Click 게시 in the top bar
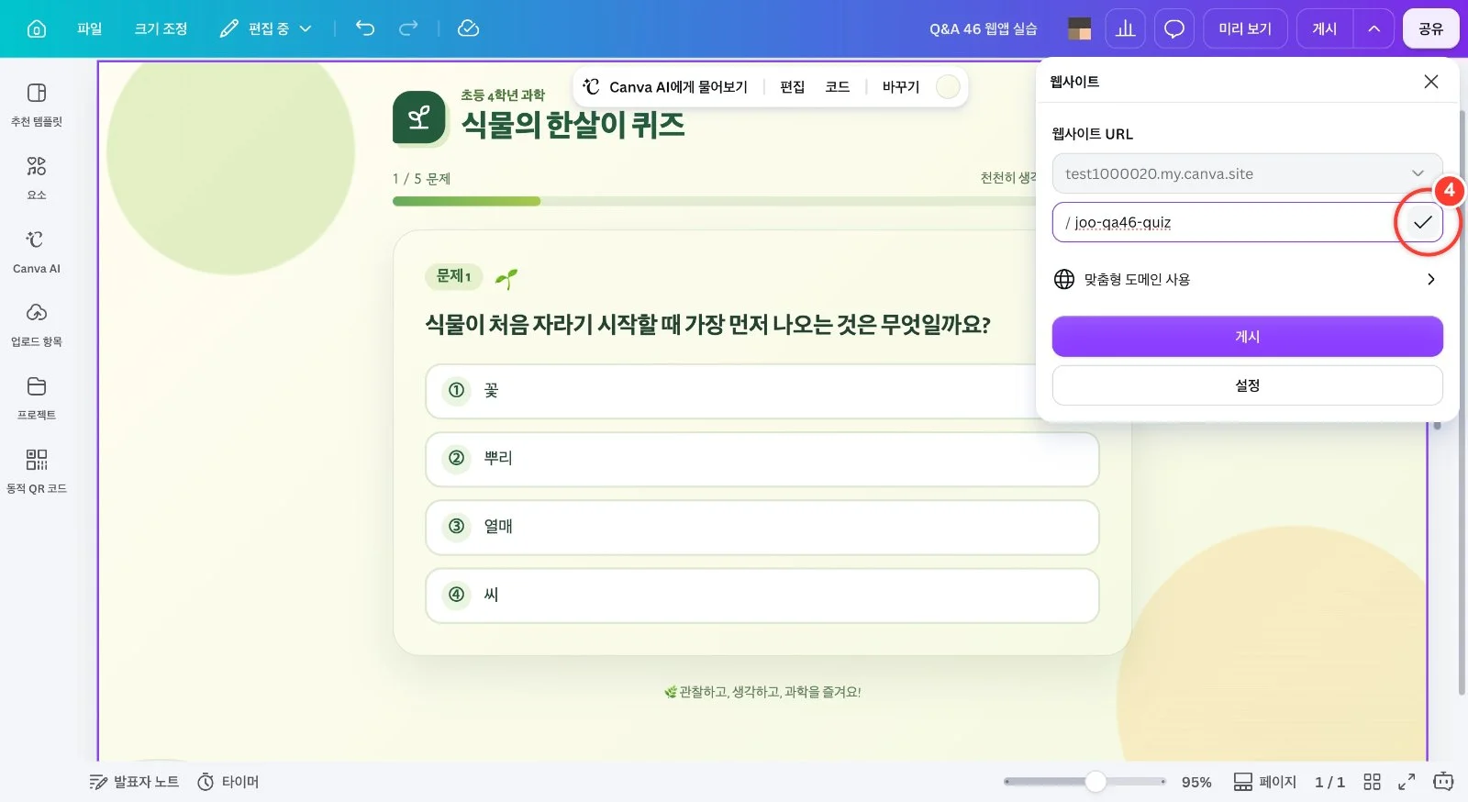The width and height of the screenshot is (1468, 802). (x=1325, y=28)
